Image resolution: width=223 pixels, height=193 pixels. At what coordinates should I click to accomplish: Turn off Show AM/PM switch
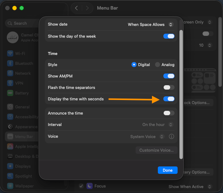point(169,76)
